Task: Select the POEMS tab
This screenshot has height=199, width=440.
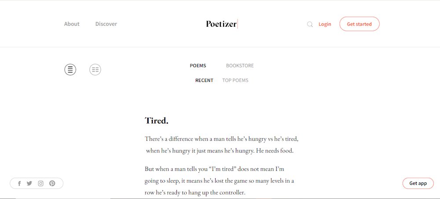Action: pyautogui.click(x=198, y=66)
